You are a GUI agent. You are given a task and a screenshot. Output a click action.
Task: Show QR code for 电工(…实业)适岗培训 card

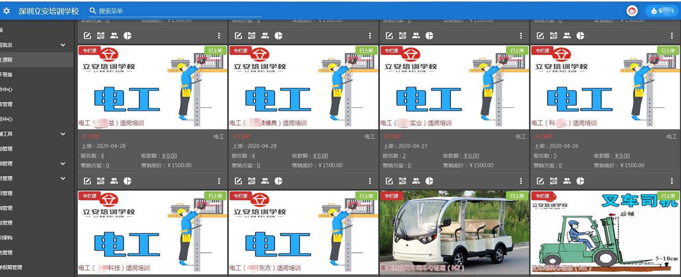coord(403,181)
